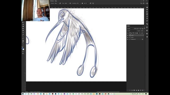Image resolution: width=170 pixels, height=95 pixels.
Task: Select the Eraser tool
Action: click(23, 25)
